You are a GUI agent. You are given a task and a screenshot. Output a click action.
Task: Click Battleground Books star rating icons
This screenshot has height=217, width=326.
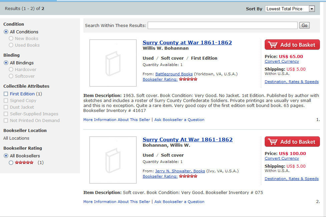tap(188, 79)
